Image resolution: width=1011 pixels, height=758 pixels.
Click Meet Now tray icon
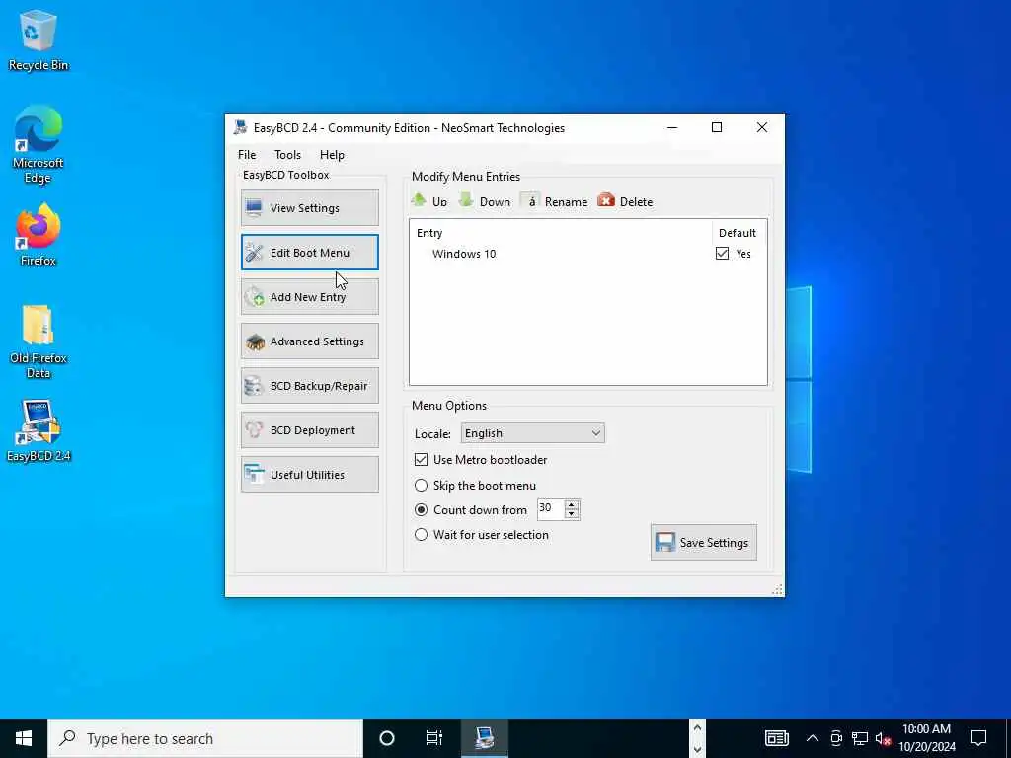[836, 738]
